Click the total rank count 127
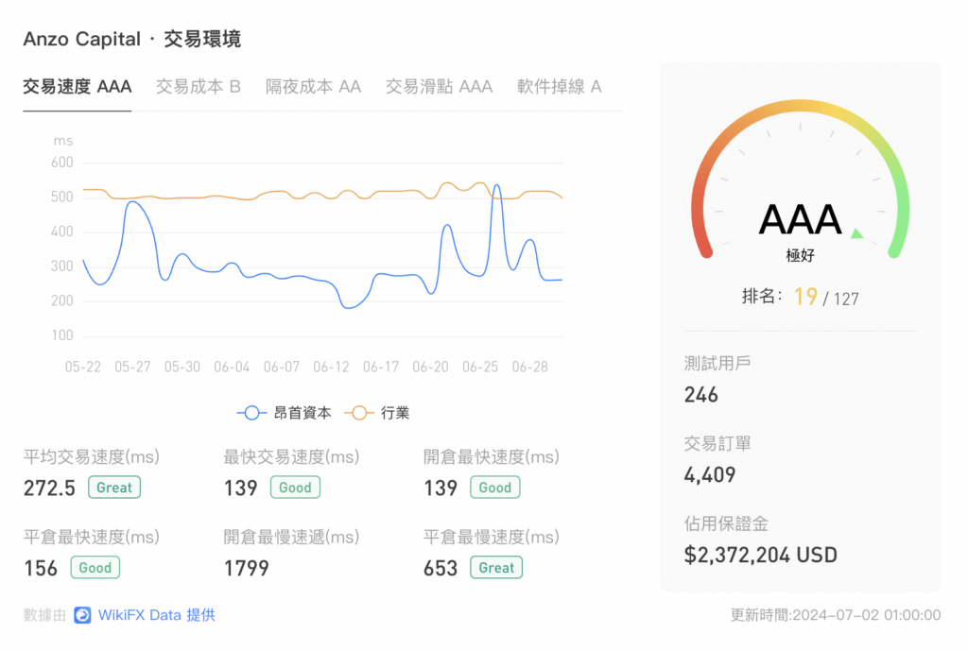968x651 pixels. [846, 300]
